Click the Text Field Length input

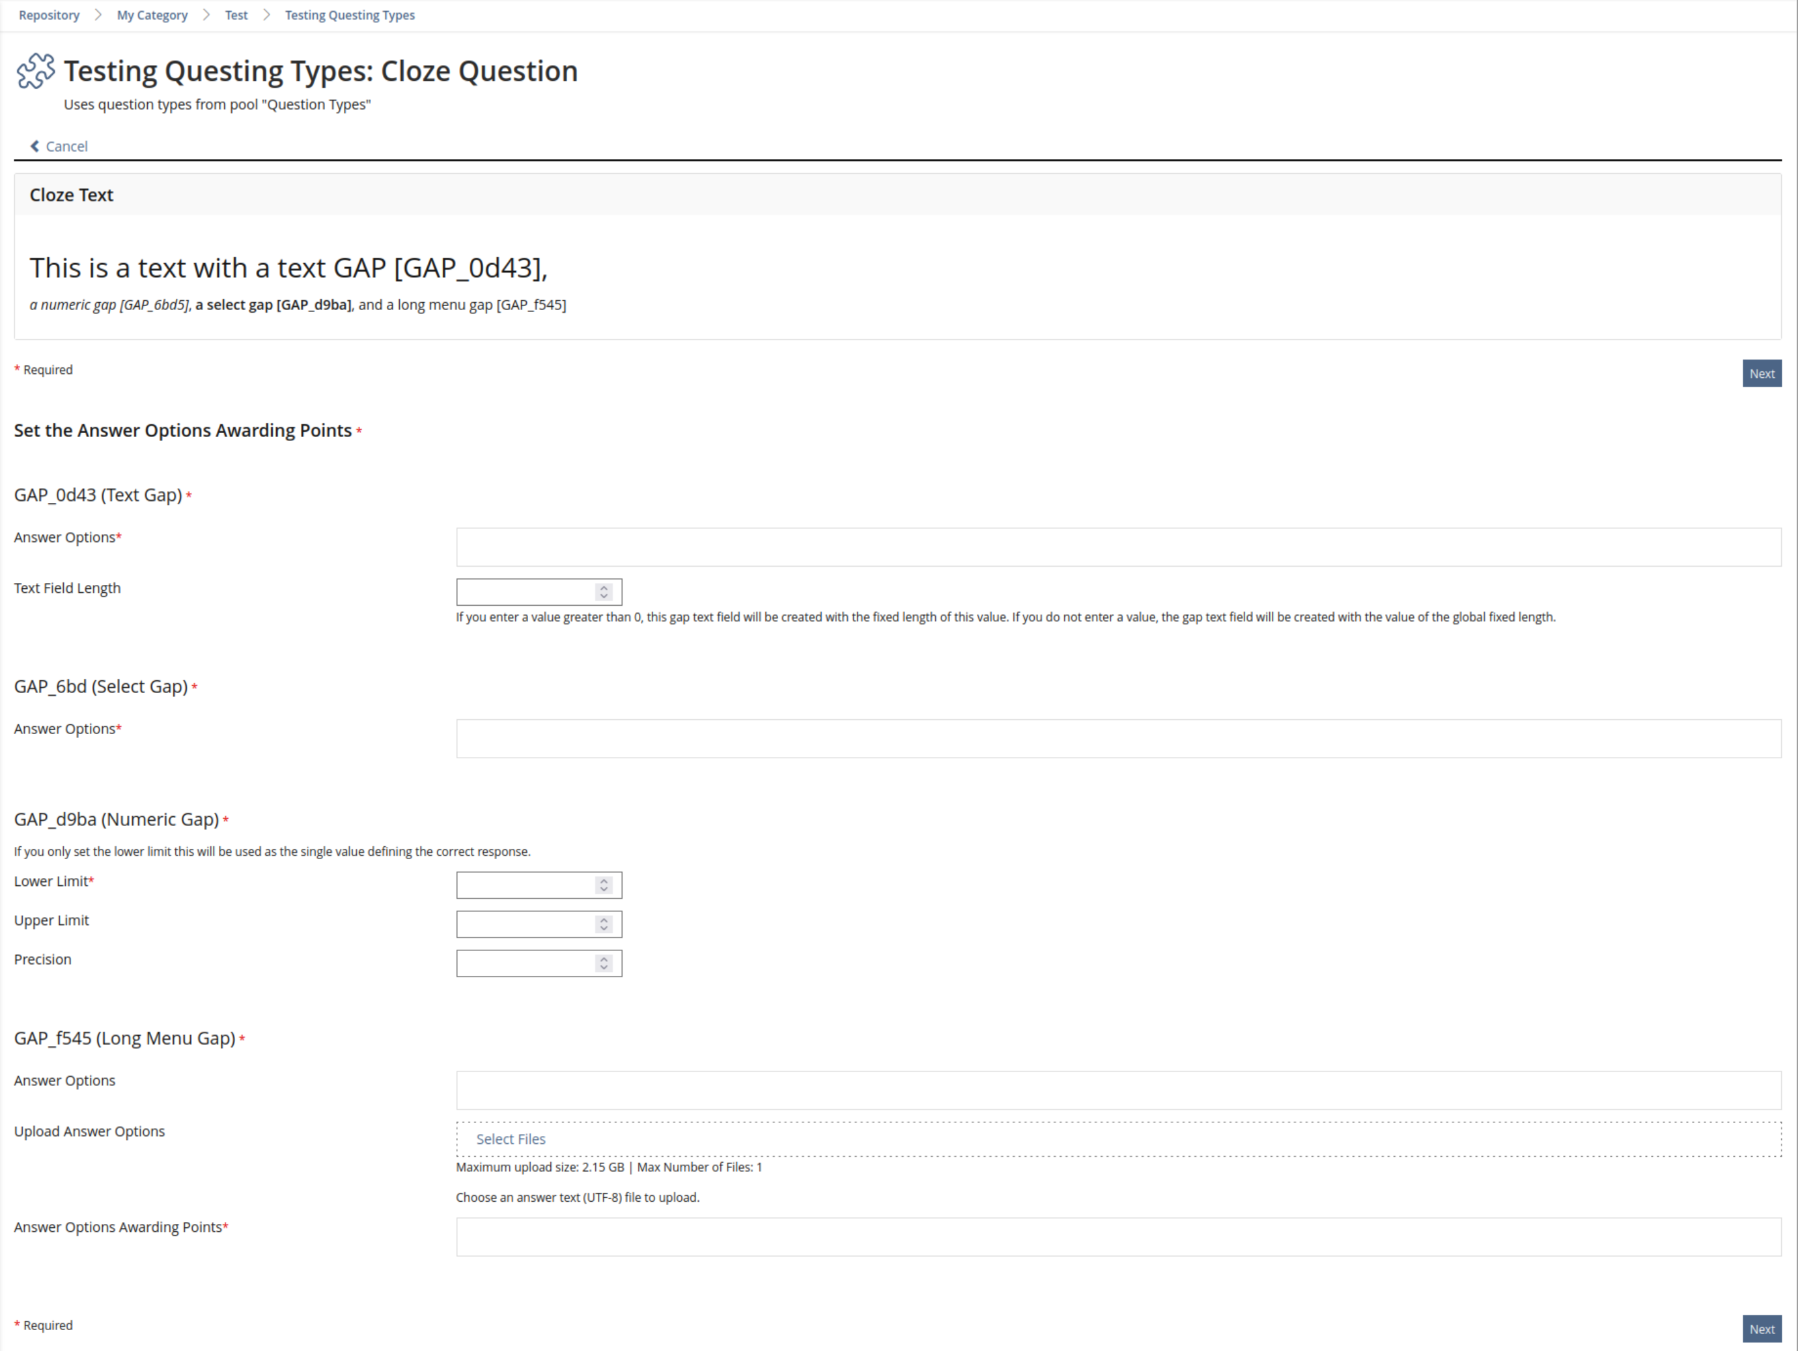(x=525, y=591)
